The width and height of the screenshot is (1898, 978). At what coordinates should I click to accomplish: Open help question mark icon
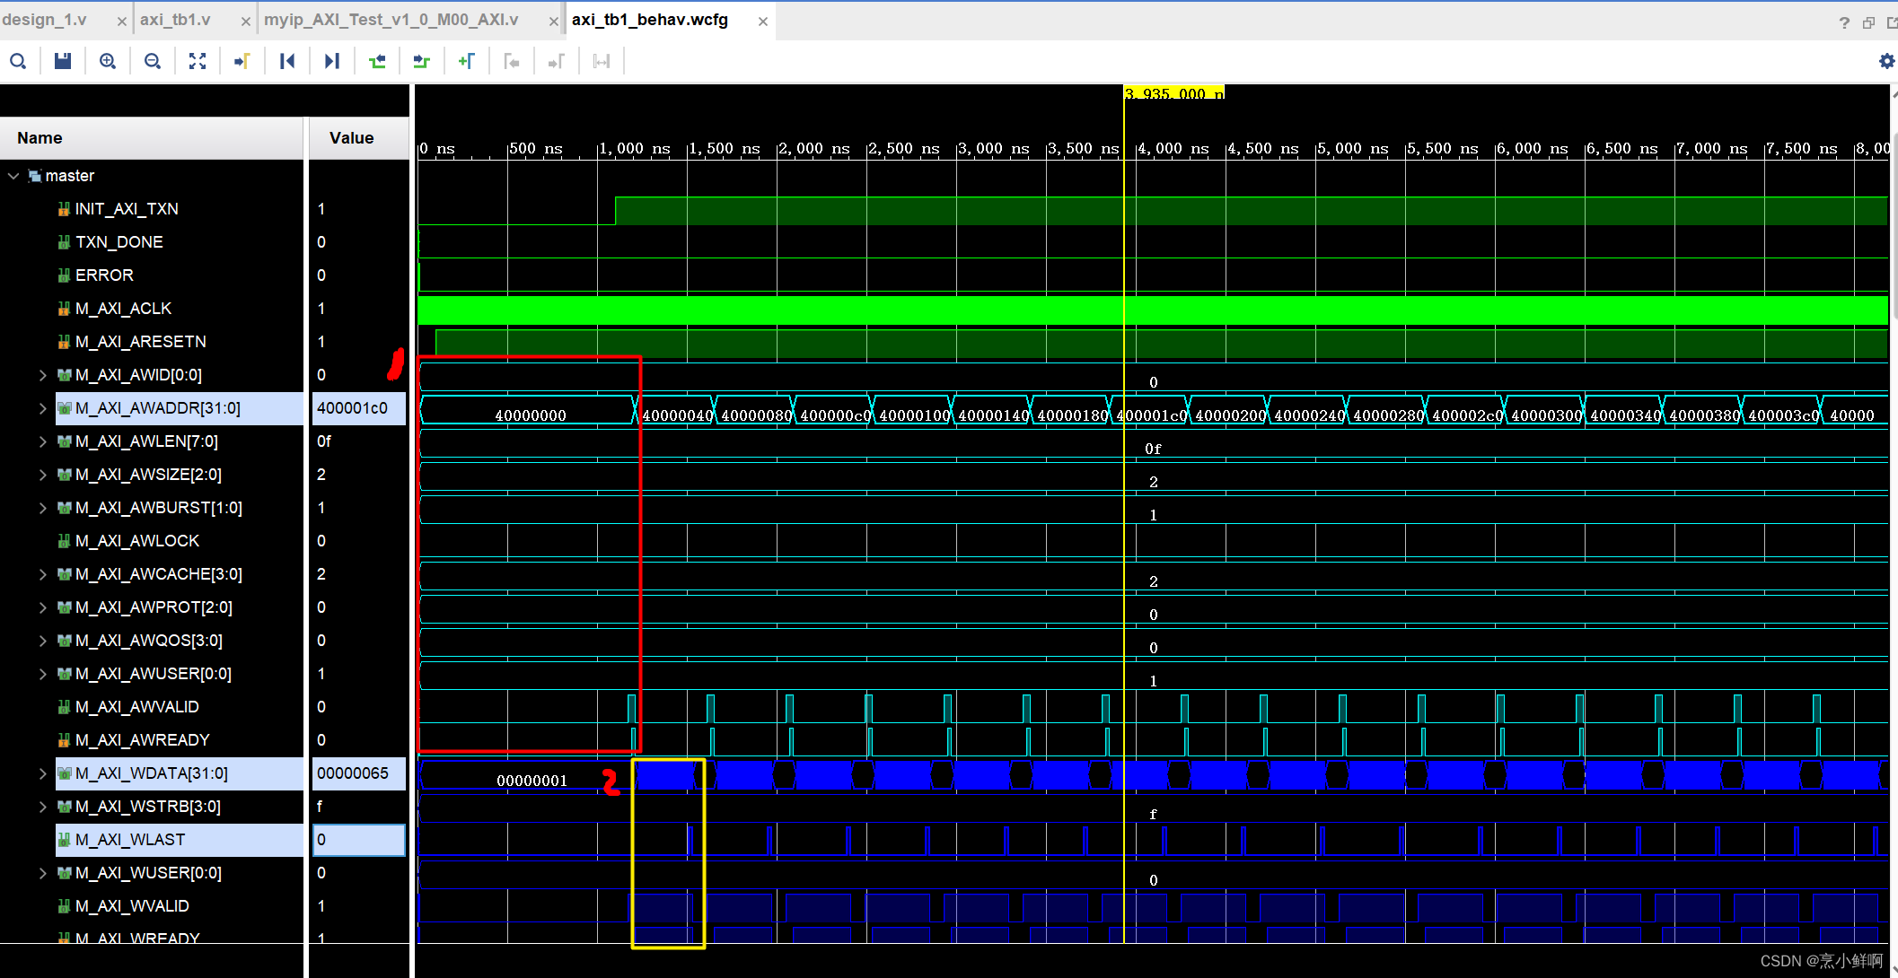(x=1844, y=22)
